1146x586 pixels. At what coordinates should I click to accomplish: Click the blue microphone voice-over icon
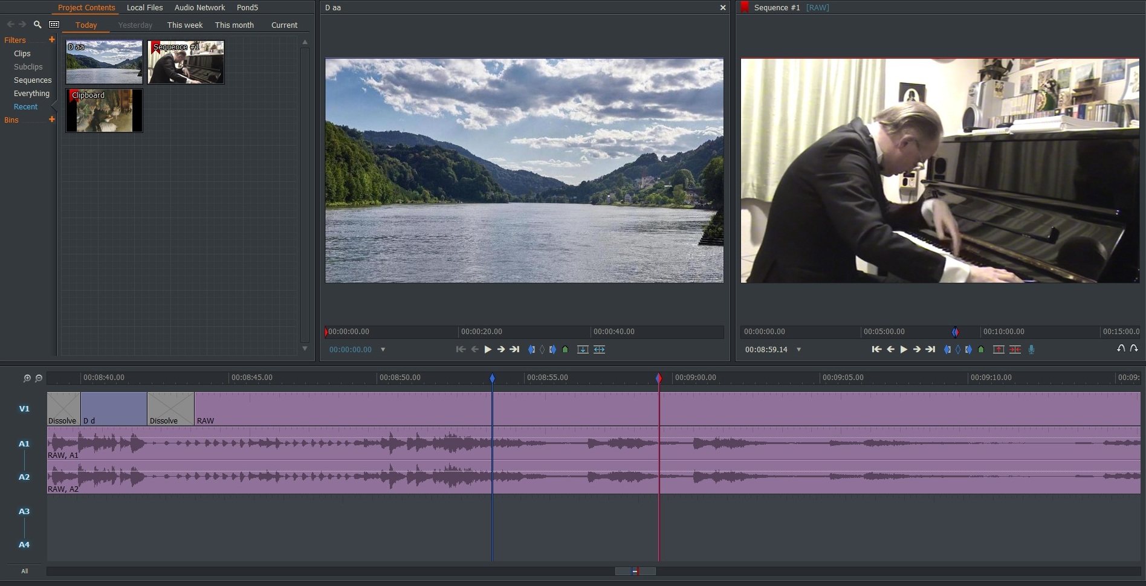[x=1031, y=349]
